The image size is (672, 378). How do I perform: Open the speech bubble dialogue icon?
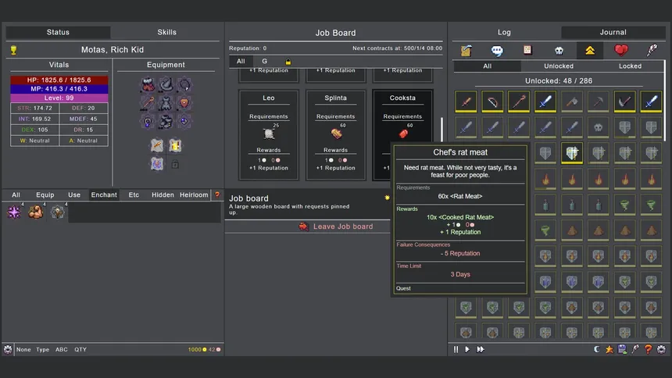pos(497,50)
